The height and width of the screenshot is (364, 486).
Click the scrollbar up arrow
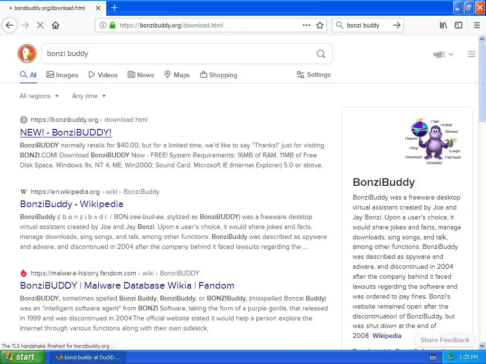click(x=482, y=39)
